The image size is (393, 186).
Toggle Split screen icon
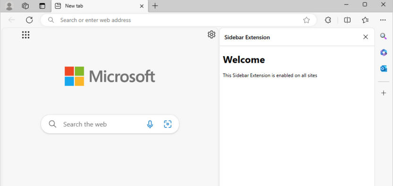pyautogui.click(x=347, y=20)
